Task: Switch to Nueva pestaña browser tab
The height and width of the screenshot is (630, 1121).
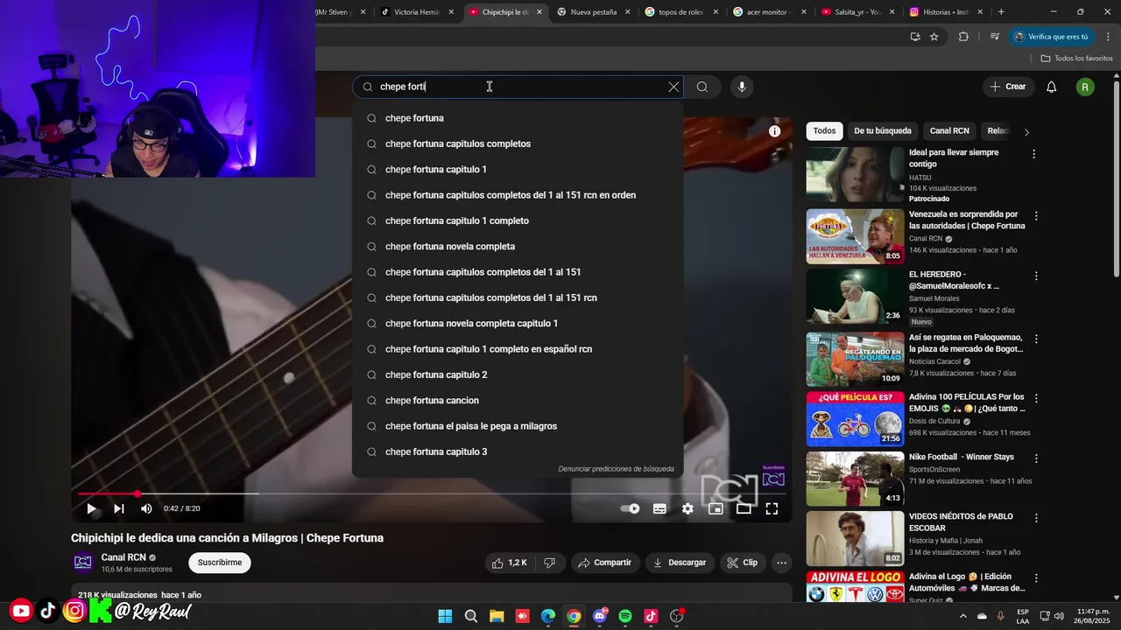Action: (x=593, y=12)
